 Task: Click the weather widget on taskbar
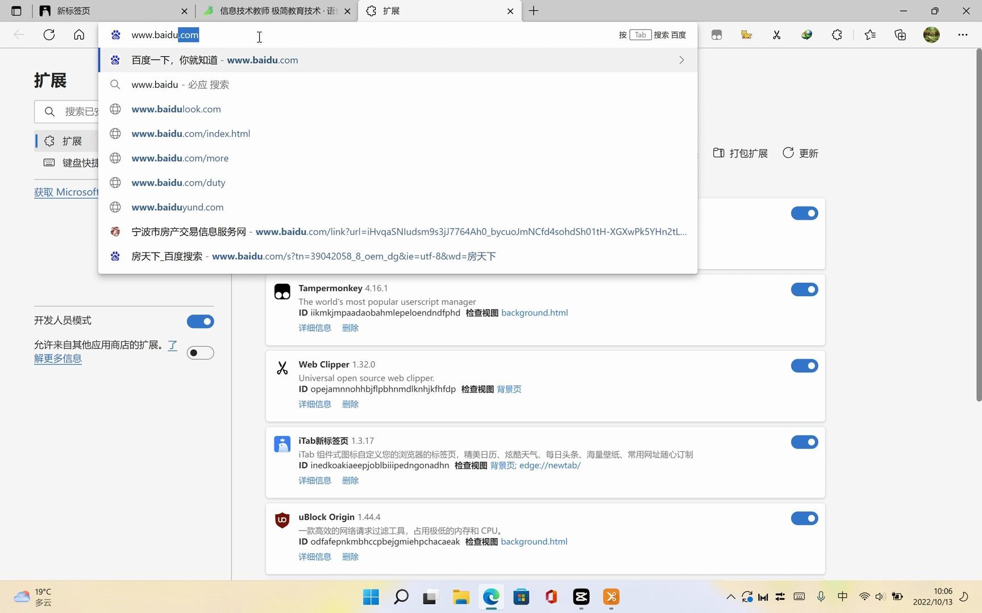(x=33, y=597)
